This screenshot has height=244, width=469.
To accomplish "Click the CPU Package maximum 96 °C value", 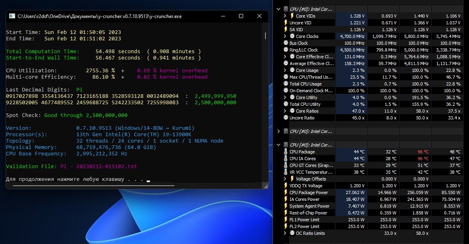I will (x=423, y=152).
